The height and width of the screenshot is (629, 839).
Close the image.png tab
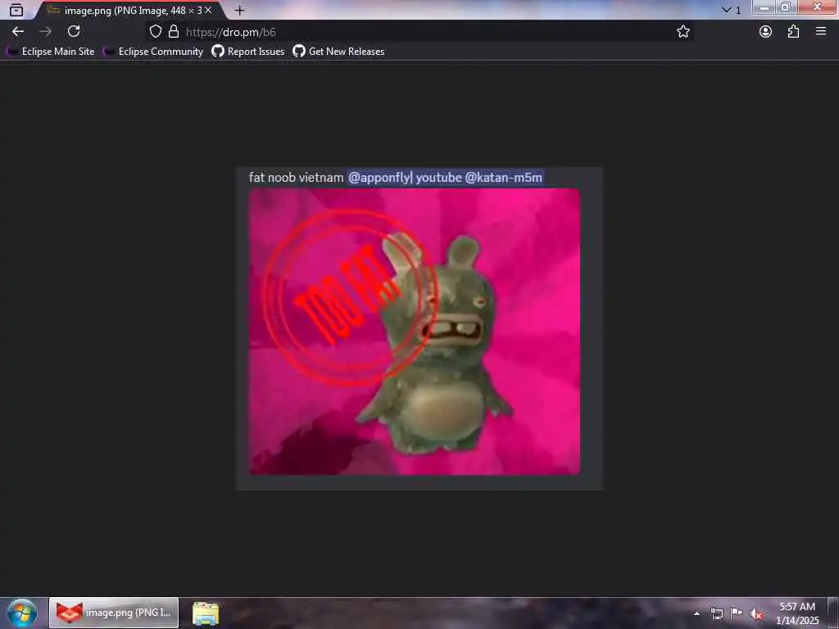(208, 10)
